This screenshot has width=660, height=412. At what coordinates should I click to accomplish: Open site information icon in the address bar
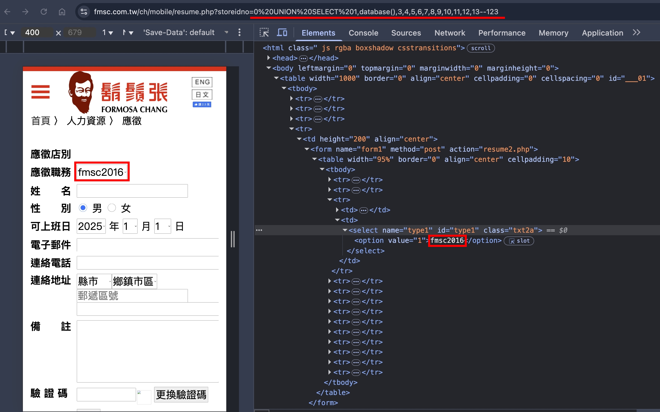pos(84,12)
